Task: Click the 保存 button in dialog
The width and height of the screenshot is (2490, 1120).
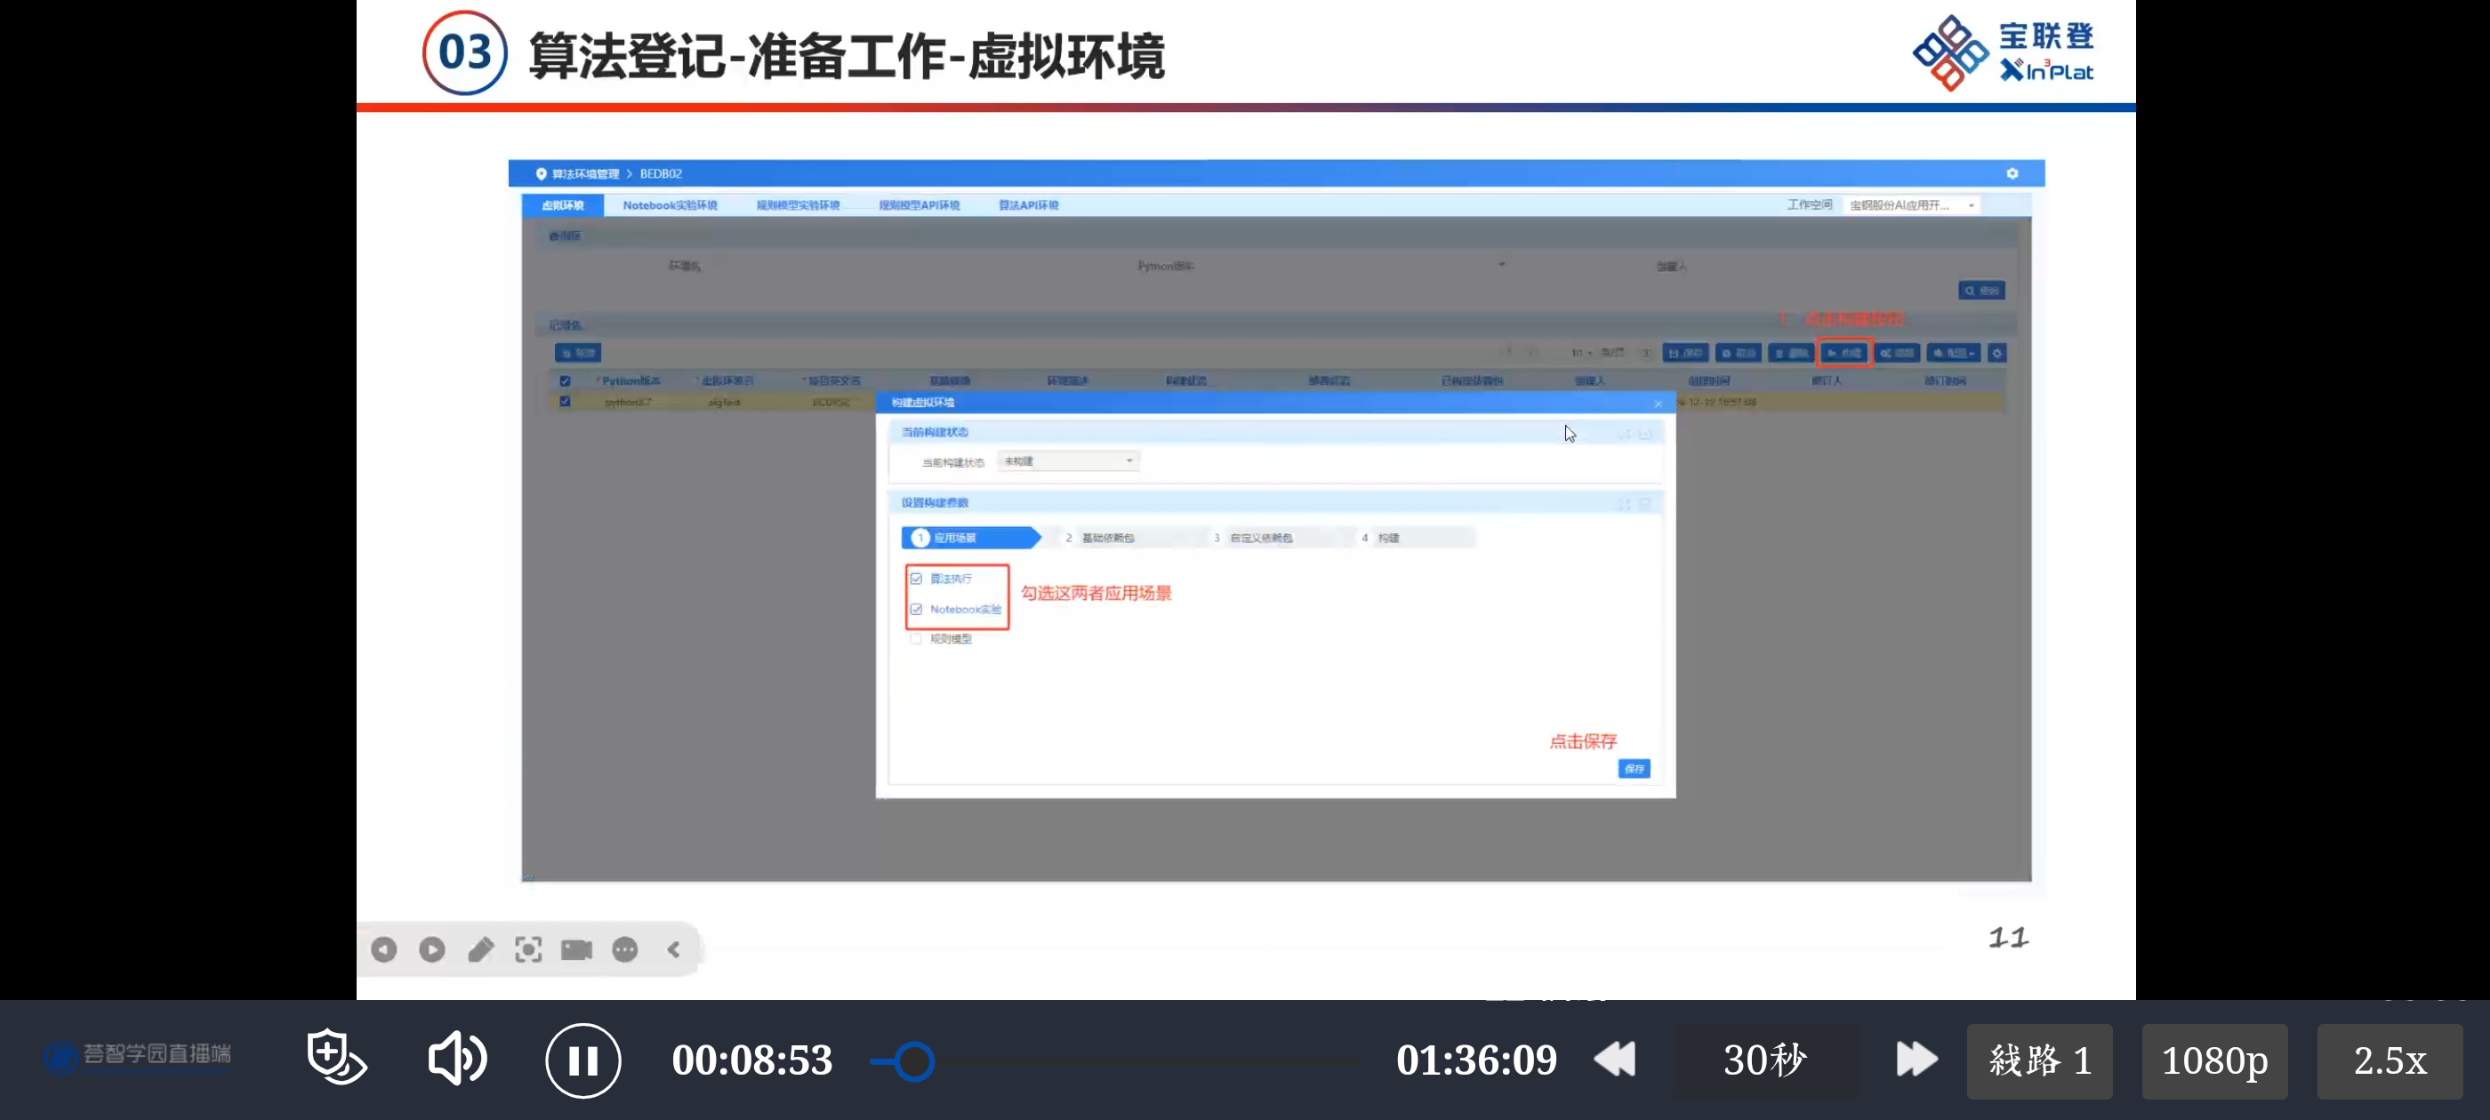Action: click(1633, 769)
